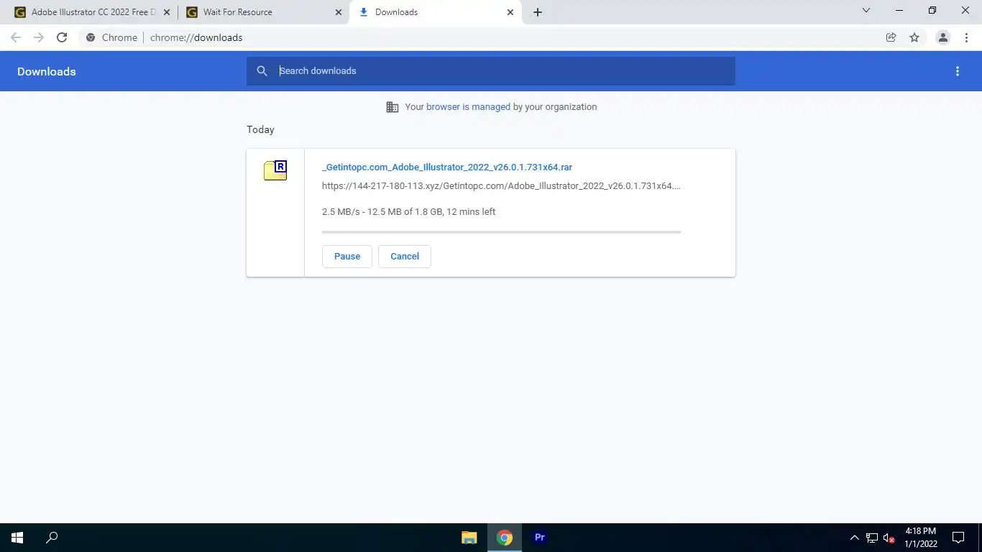This screenshot has height=552, width=982.
Task: Click the managed organization building icon
Action: click(392, 107)
